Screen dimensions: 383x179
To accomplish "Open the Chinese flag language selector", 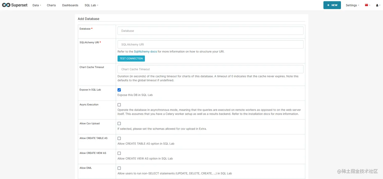I will 368,5.
